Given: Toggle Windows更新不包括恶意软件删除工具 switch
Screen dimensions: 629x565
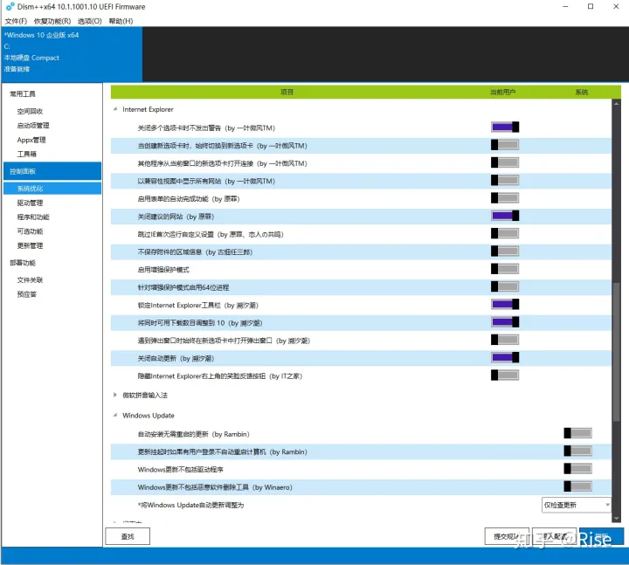Looking at the screenshot, I should click(x=578, y=486).
